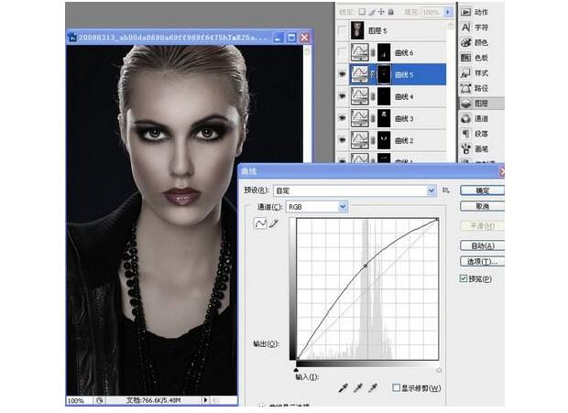568x413 pixels.
Task: Hide the 曲线 4 layer
Action: (342, 96)
